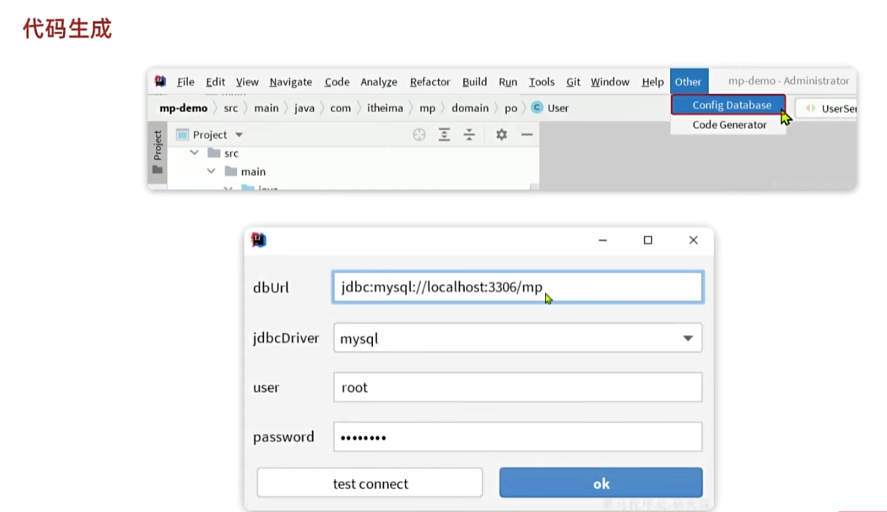Open the View menu
This screenshot has width=887, height=512.
247,82
